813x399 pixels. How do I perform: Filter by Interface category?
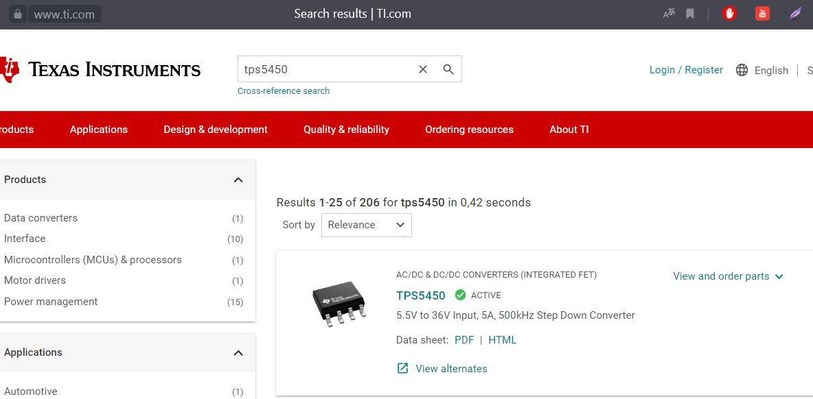24,239
